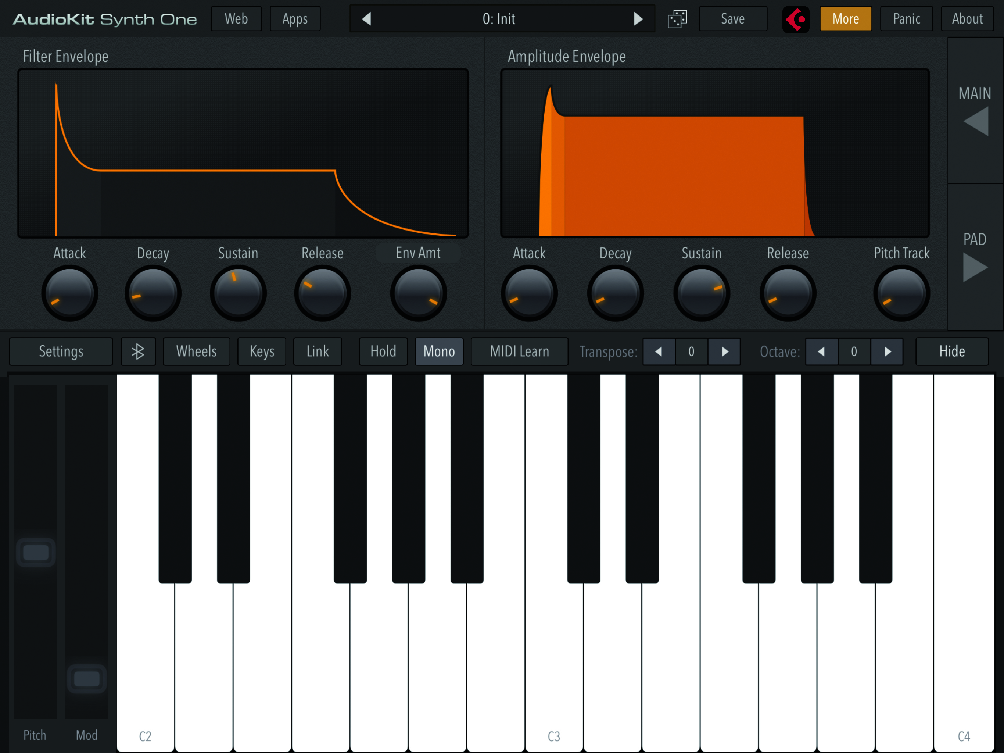Toggle the Keys display

[262, 351]
